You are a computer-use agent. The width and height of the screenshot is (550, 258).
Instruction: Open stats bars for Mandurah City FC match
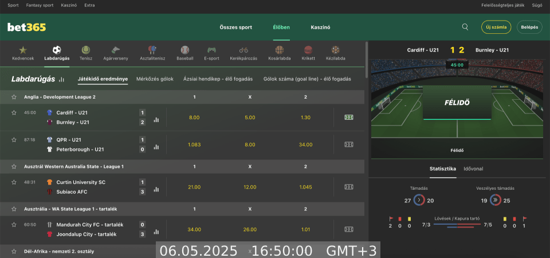(x=156, y=232)
